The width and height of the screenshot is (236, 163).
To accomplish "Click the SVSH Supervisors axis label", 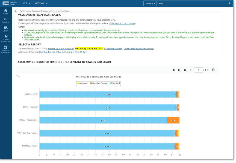I will (30, 146).
